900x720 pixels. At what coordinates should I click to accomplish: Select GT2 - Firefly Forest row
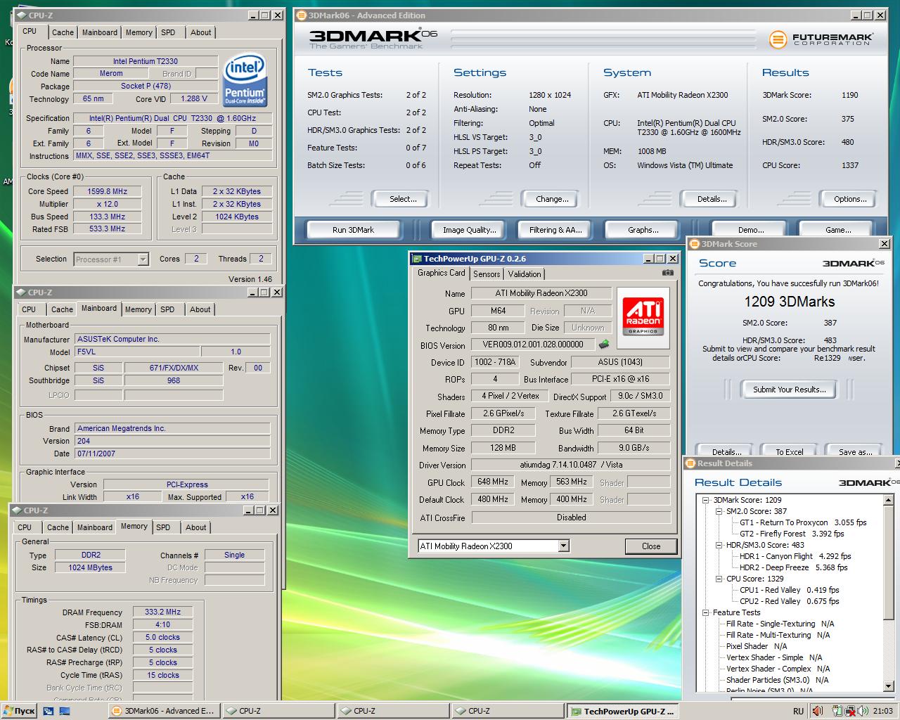(792, 534)
